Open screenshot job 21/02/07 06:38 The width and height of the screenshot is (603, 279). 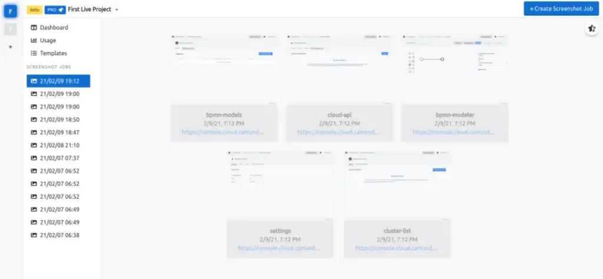tap(59, 235)
